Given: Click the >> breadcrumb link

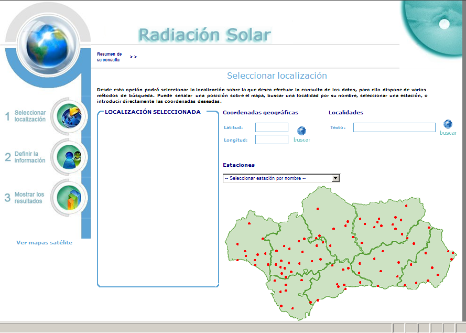Looking at the screenshot, I should click(133, 57).
